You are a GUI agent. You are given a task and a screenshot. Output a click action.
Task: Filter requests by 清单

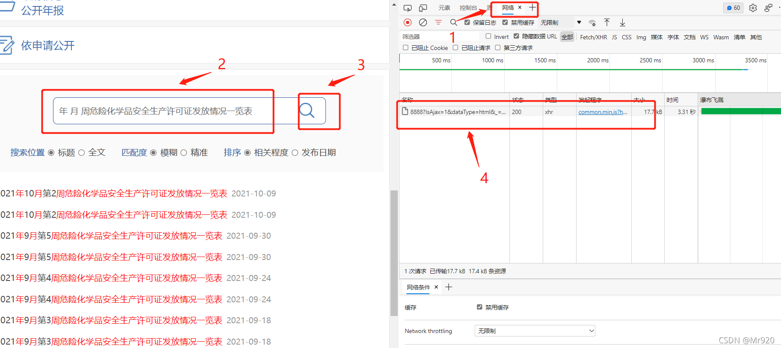click(x=740, y=37)
